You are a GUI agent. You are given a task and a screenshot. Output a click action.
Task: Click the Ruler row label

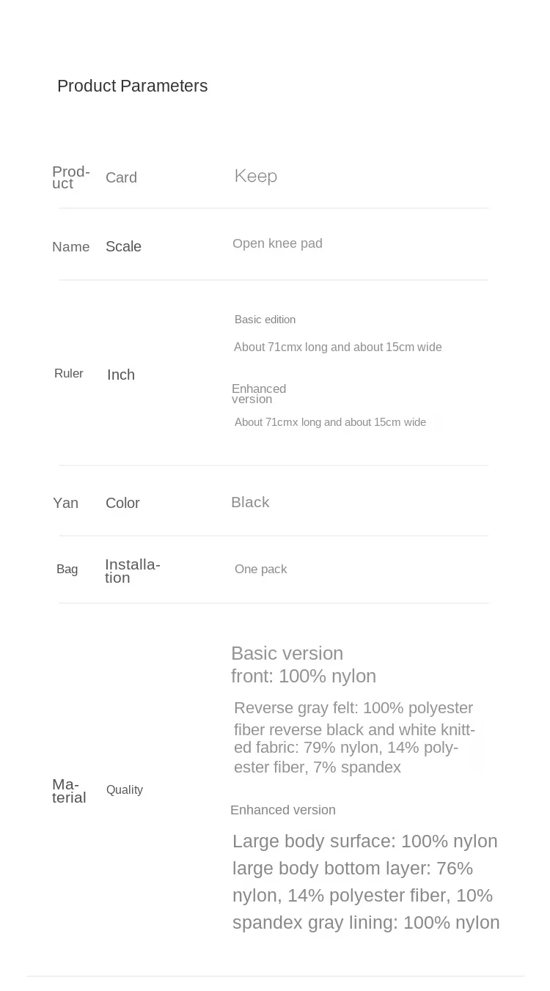tap(69, 374)
